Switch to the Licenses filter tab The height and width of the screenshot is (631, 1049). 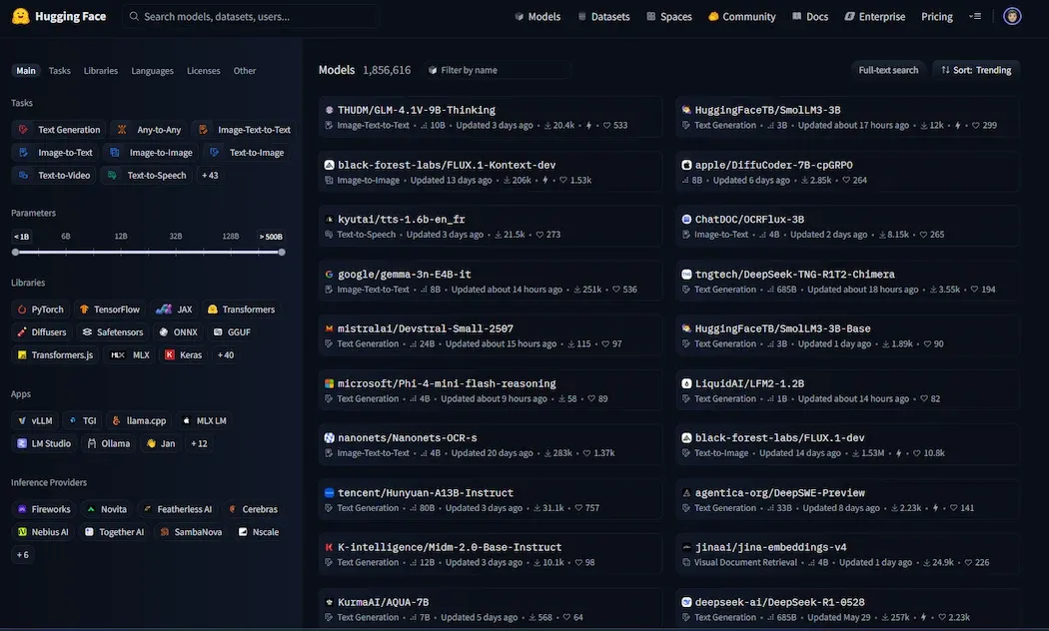pos(204,71)
